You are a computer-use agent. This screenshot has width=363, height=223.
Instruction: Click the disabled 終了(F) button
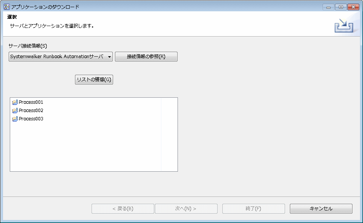254,209
